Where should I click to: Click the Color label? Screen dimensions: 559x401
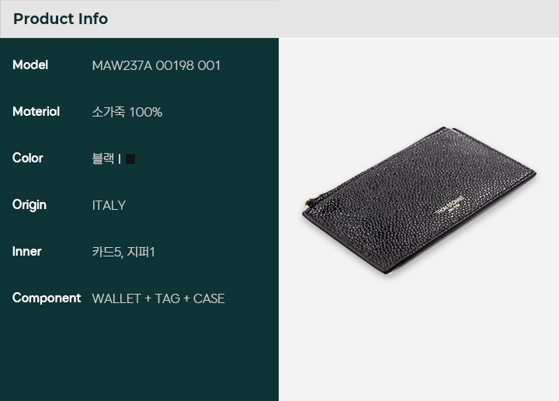coord(27,158)
